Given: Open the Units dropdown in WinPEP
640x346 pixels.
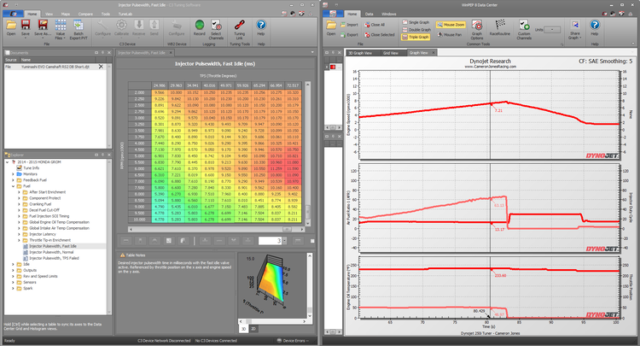Looking at the screenshot, I should (x=552, y=30).
